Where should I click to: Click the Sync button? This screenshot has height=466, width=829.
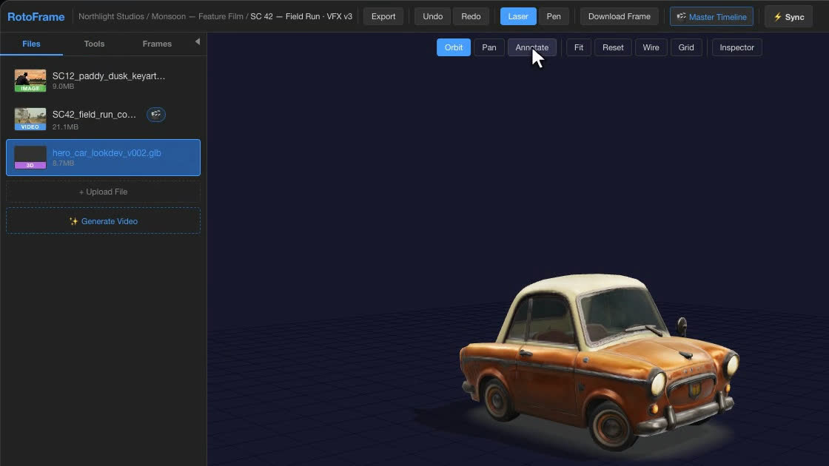pyautogui.click(x=788, y=16)
